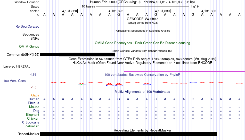Click the ---> sequence direction arrow
This screenshot has height=140, width=245.
coord(36,15)
